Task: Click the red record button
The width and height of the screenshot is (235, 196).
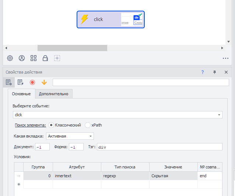Action: (32, 82)
